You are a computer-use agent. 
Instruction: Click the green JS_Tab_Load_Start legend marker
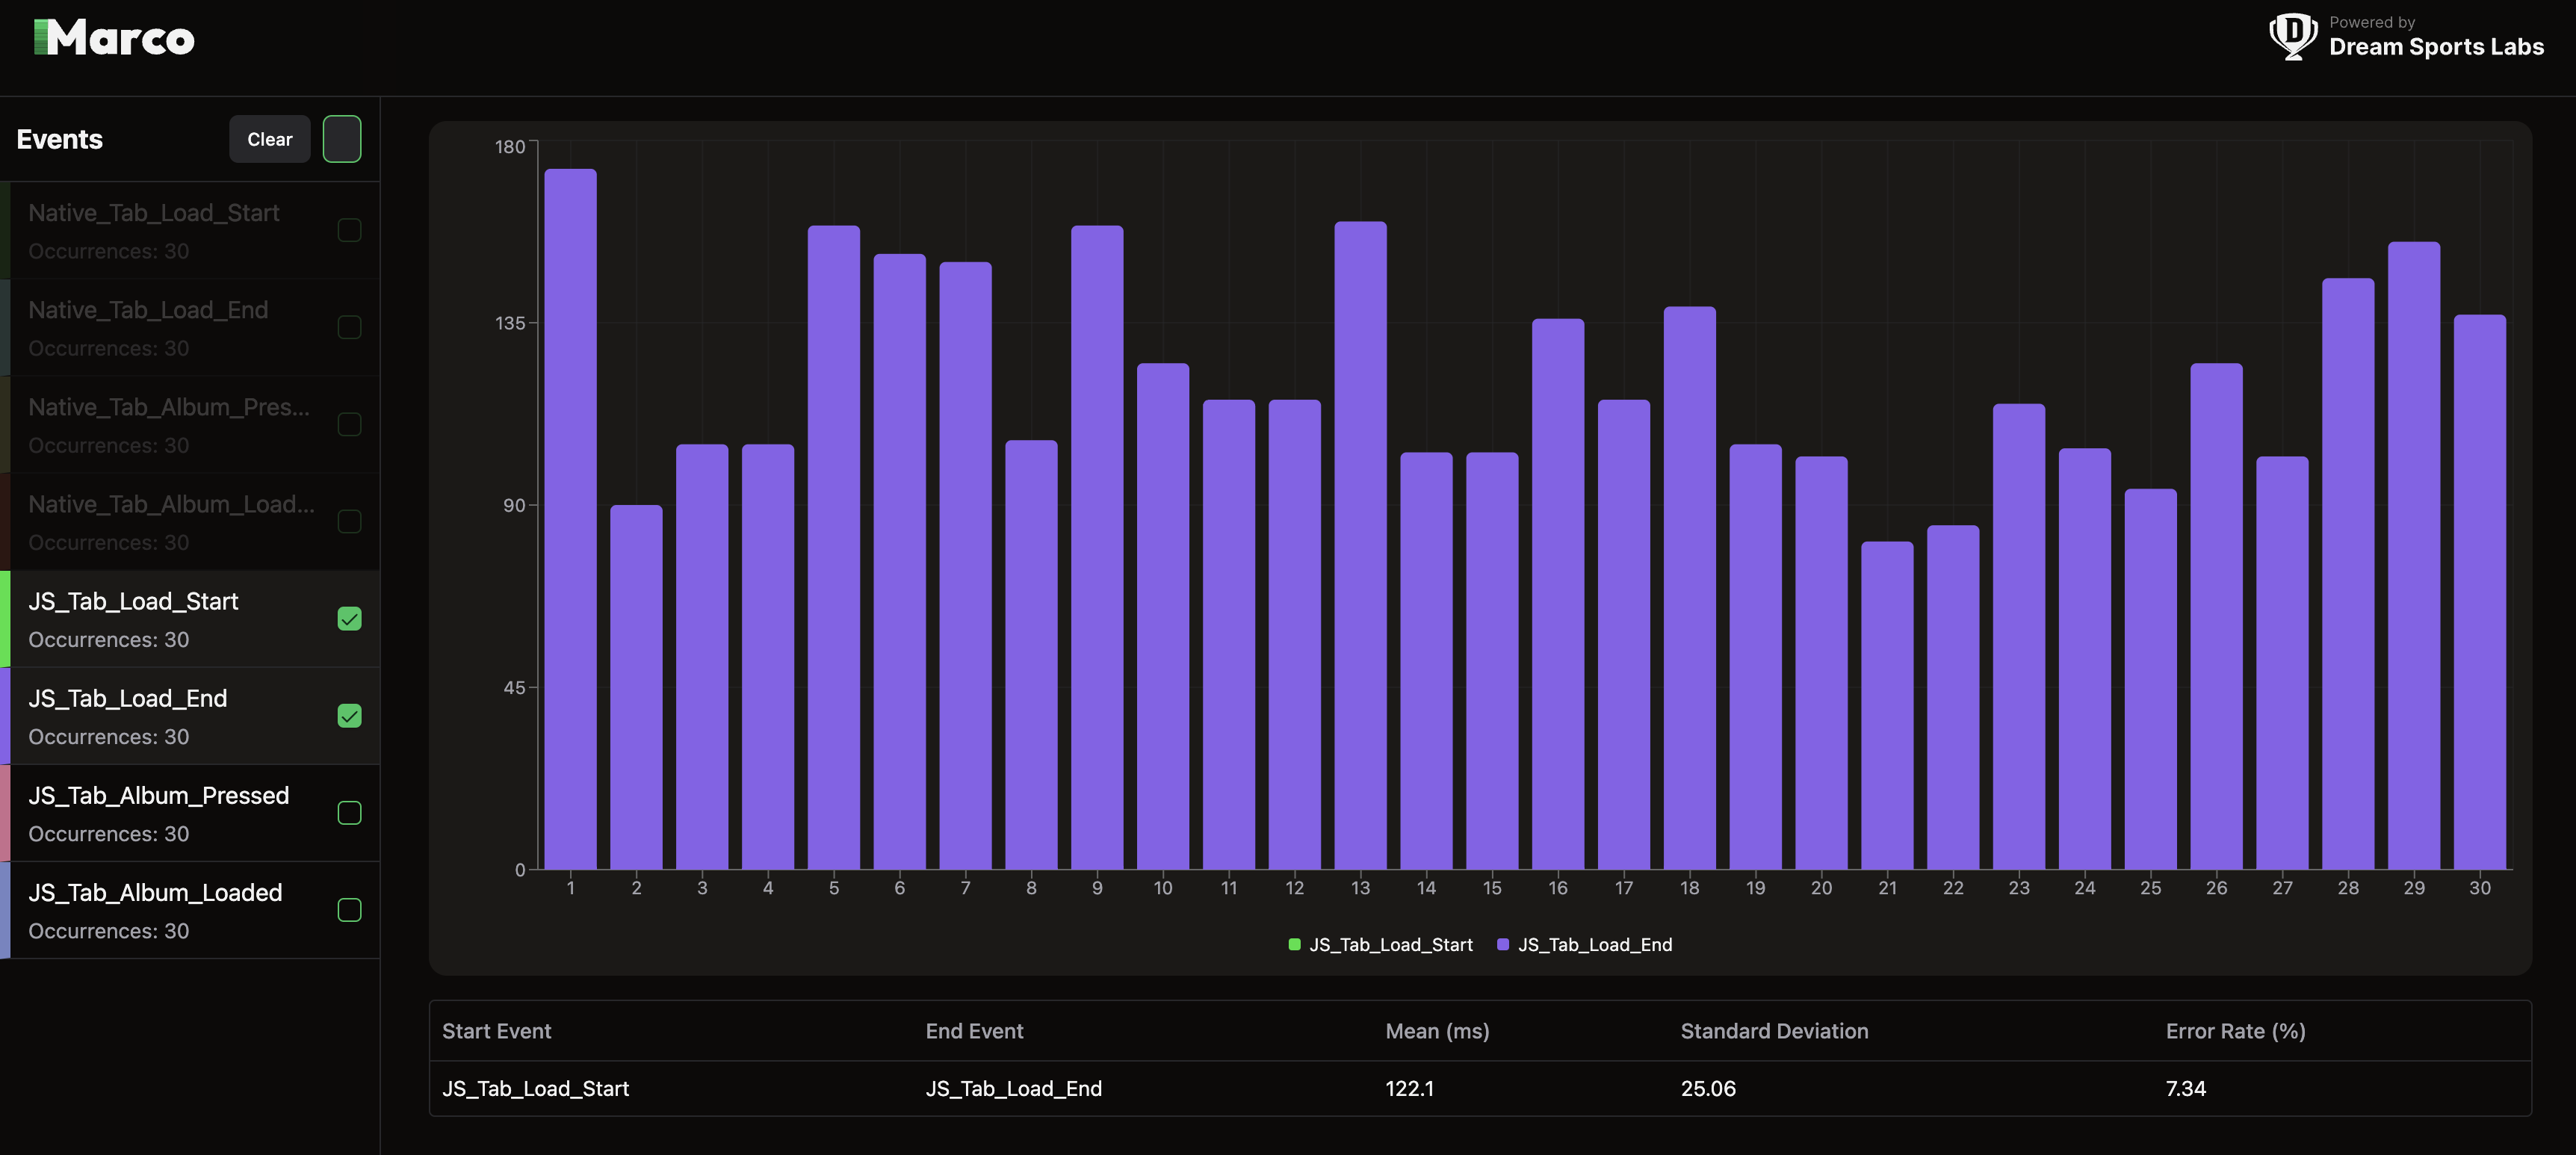coord(1294,944)
